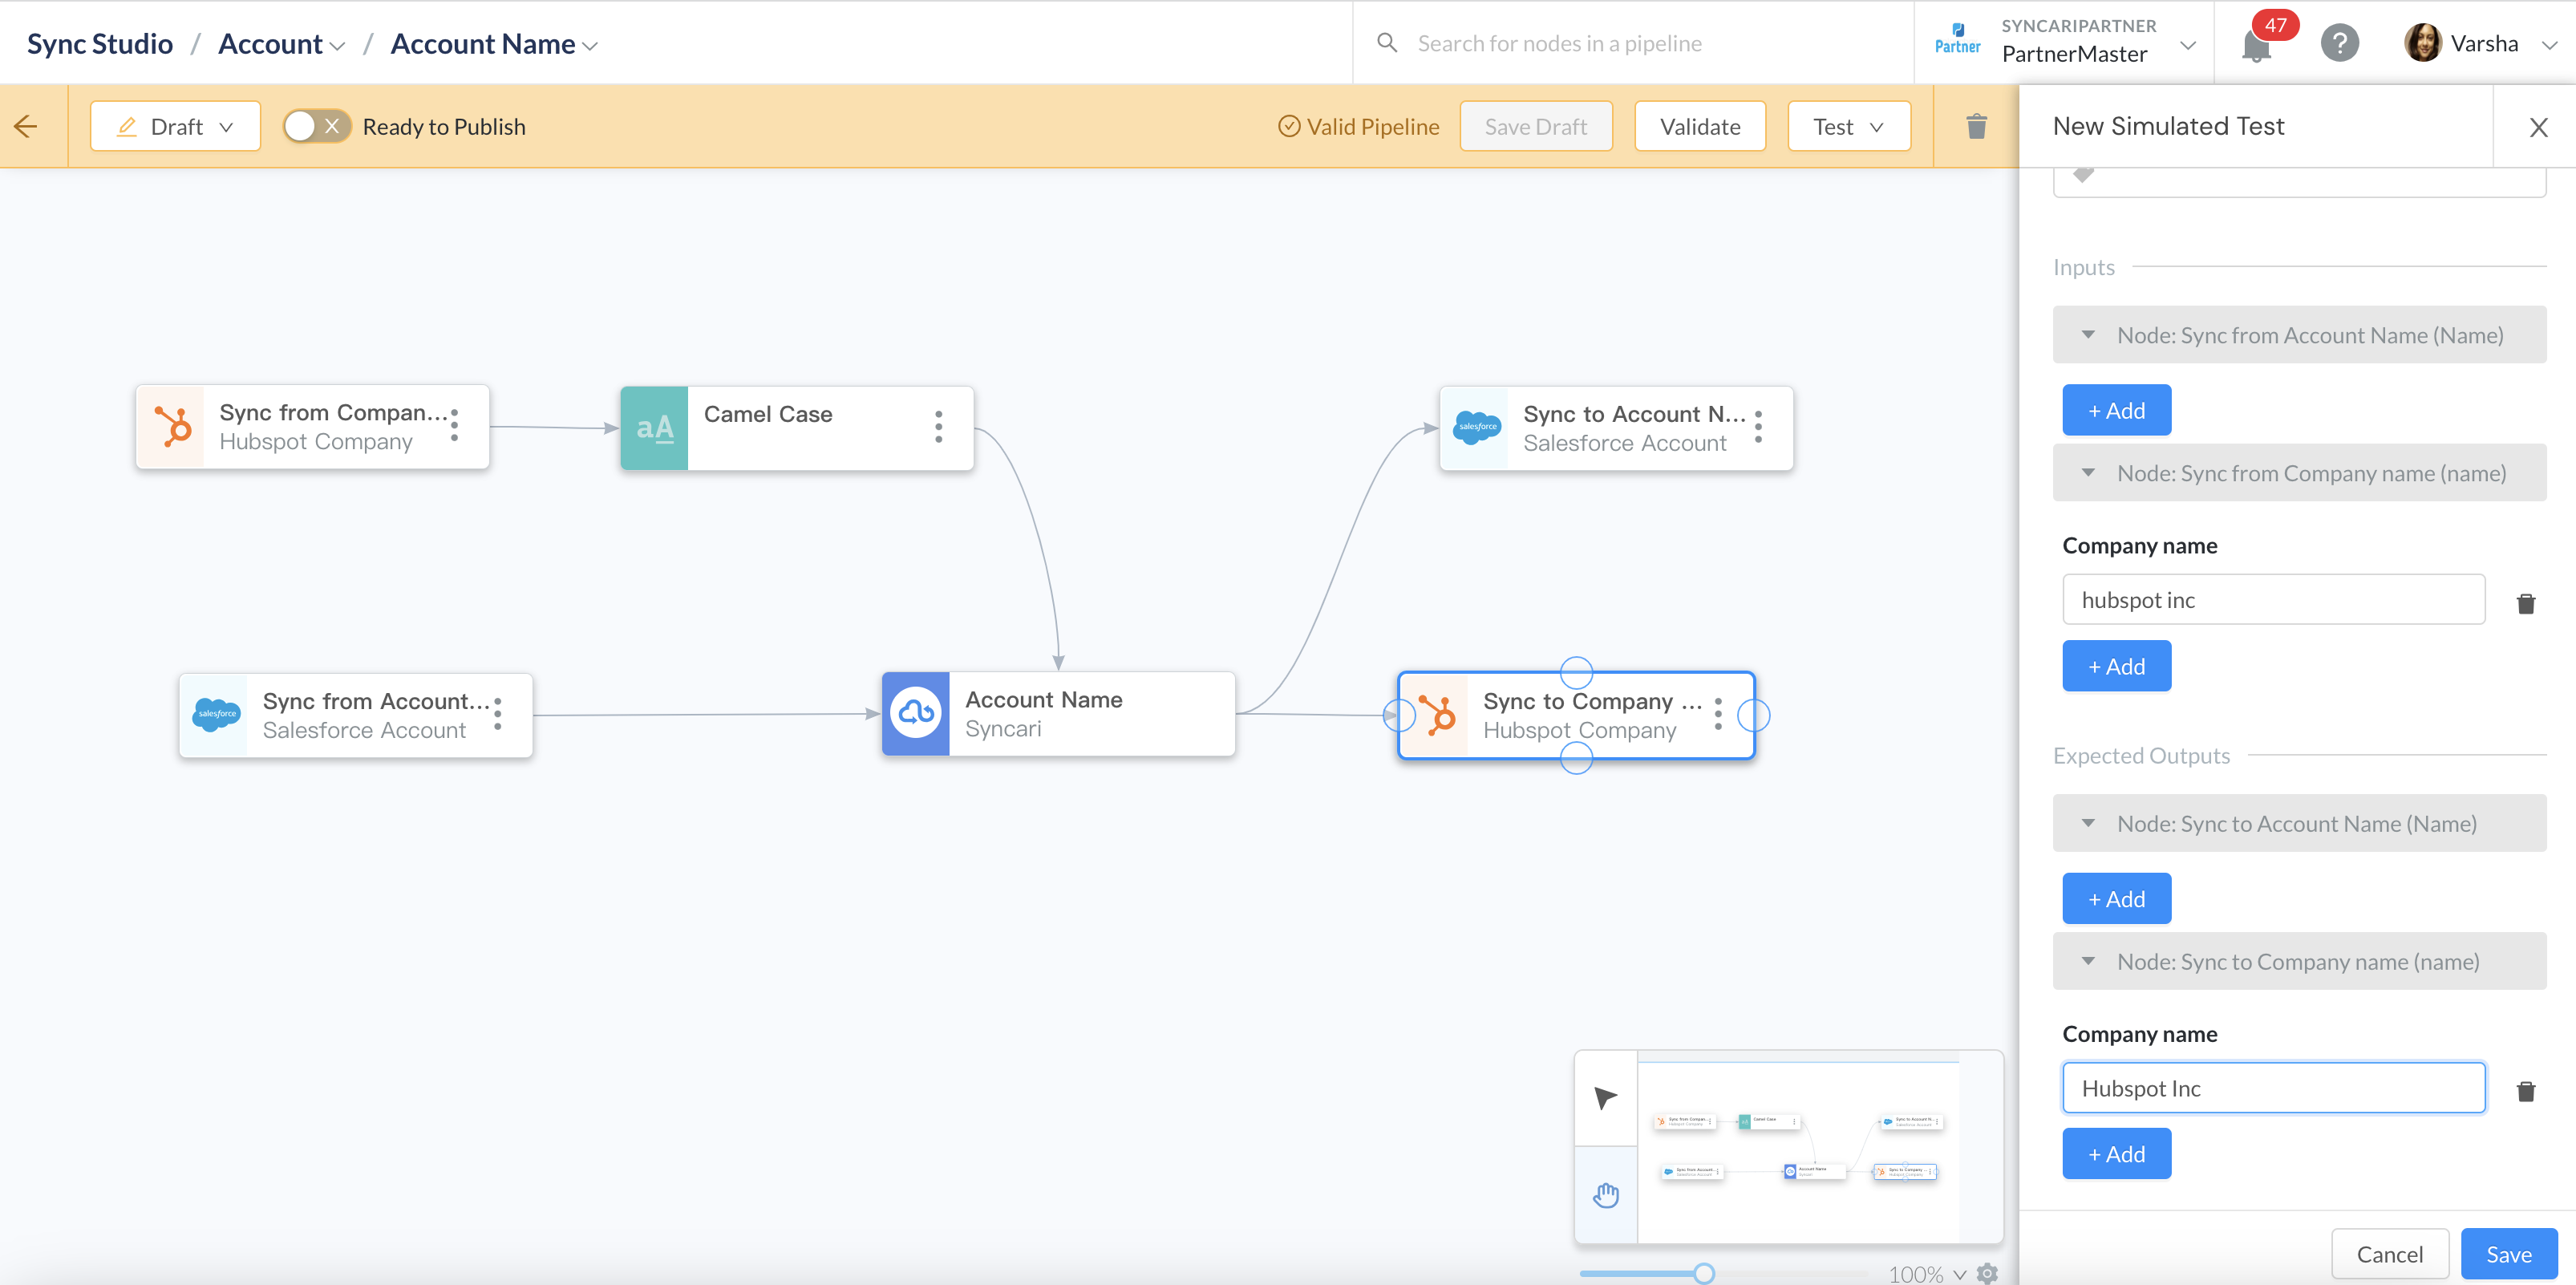Open the Draft version dropdown
Viewport: 2576px width, 1285px height.
[175, 126]
